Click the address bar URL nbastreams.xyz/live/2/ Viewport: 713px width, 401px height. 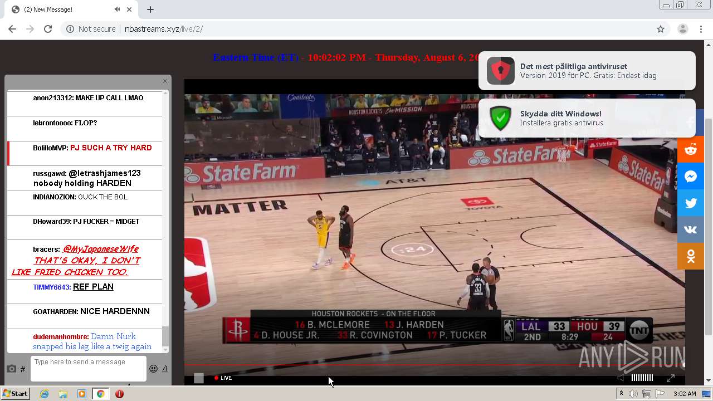pos(164,29)
